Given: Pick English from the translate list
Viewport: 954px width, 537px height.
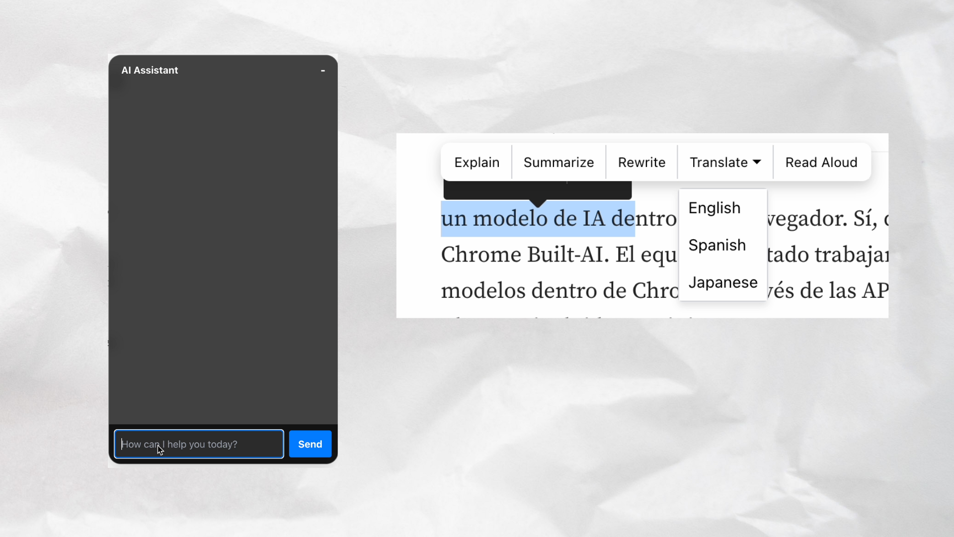Looking at the screenshot, I should click(x=714, y=208).
